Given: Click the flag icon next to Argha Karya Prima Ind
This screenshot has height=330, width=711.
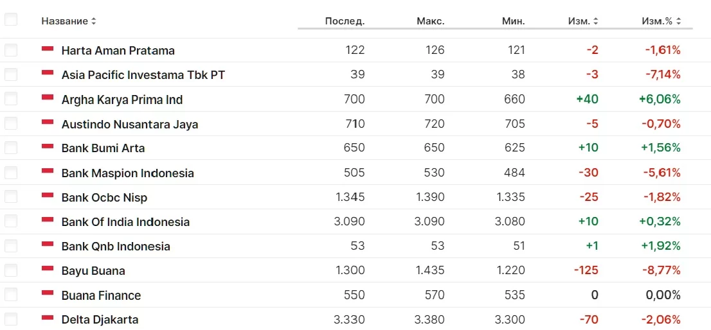Looking at the screenshot, I should (48, 98).
